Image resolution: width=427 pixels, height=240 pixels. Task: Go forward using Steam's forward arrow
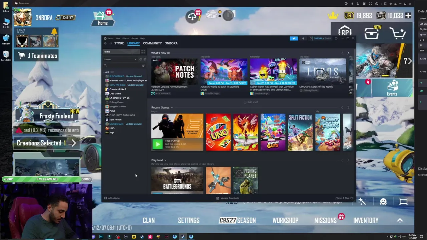coord(110,43)
